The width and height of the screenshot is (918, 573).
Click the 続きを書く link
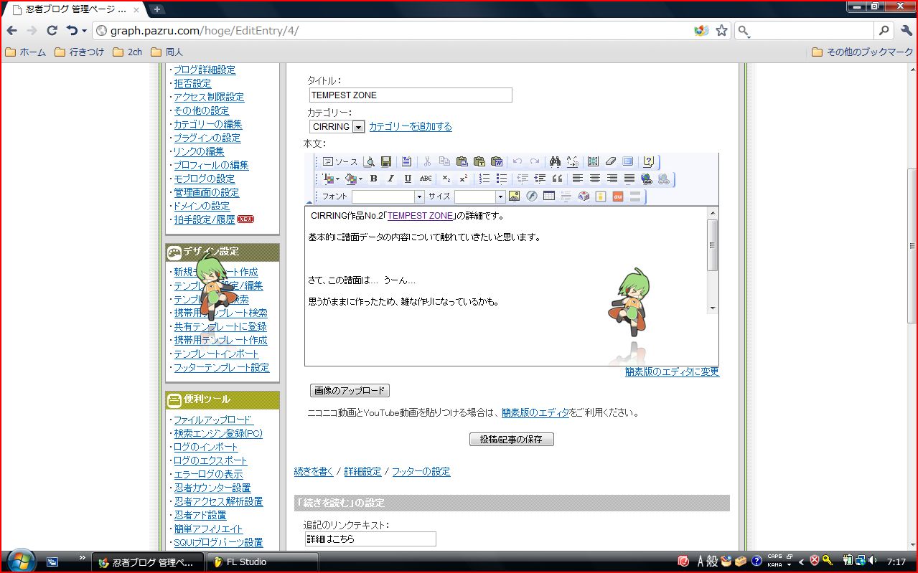click(x=314, y=471)
